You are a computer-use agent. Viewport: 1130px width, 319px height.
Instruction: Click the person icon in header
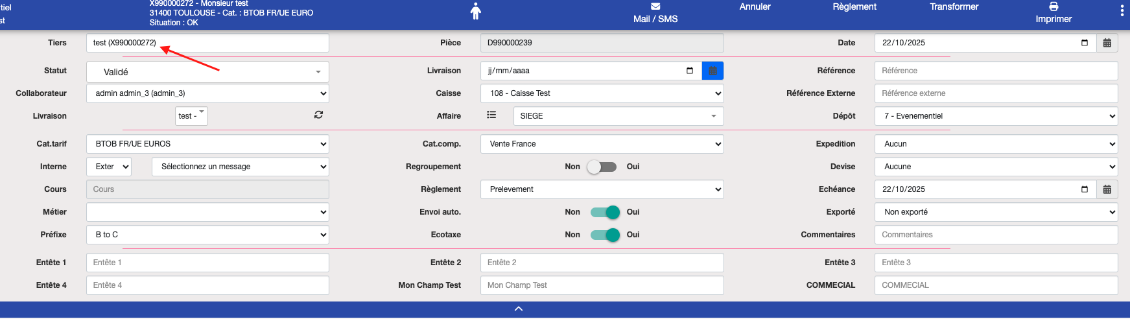click(x=476, y=11)
